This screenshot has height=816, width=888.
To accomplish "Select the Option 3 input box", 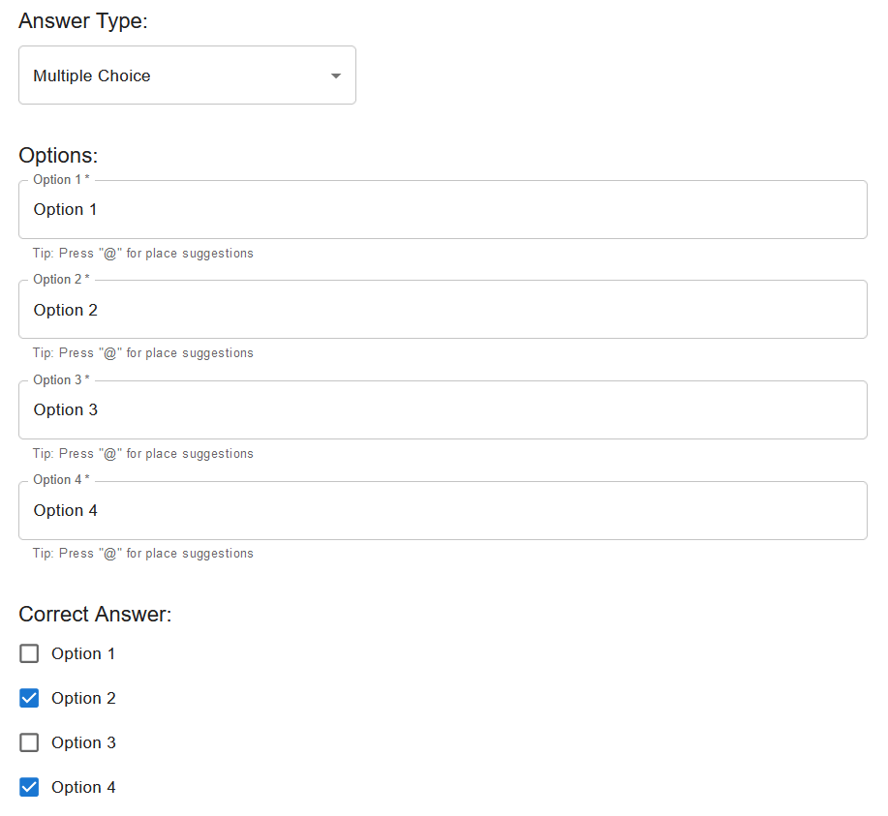I will 442,410.
